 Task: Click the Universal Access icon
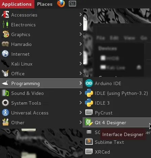pyautogui.click(x=5, y=112)
